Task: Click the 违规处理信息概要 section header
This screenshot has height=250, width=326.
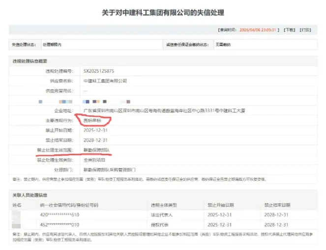Action: pyautogui.click(x=30, y=61)
